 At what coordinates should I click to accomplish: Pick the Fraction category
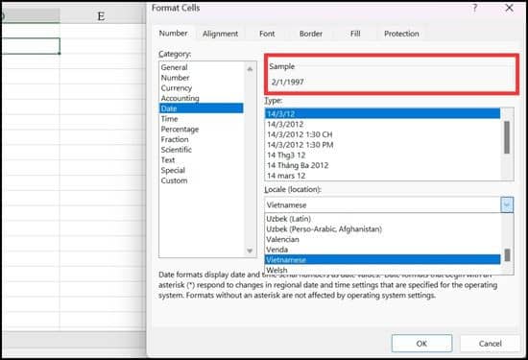click(x=201, y=139)
